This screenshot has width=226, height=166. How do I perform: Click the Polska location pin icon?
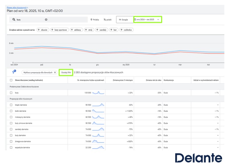click(x=91, y=19)
